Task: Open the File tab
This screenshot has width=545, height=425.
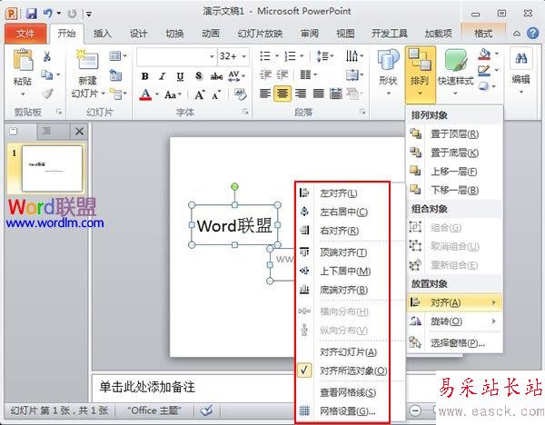Action: [x=25, y=34]
